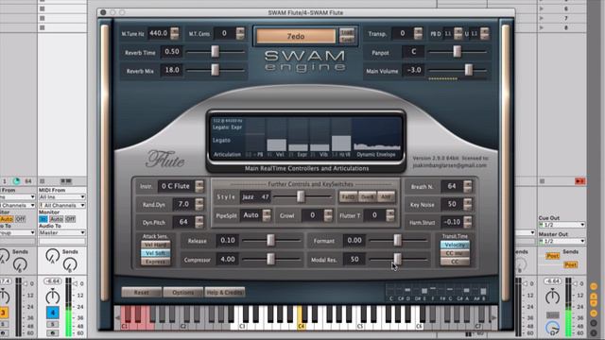Image resolution: width=605 pixels, height=340 pixels.
Task: Click the keyboard right scroll arrow
Action: 494,317
